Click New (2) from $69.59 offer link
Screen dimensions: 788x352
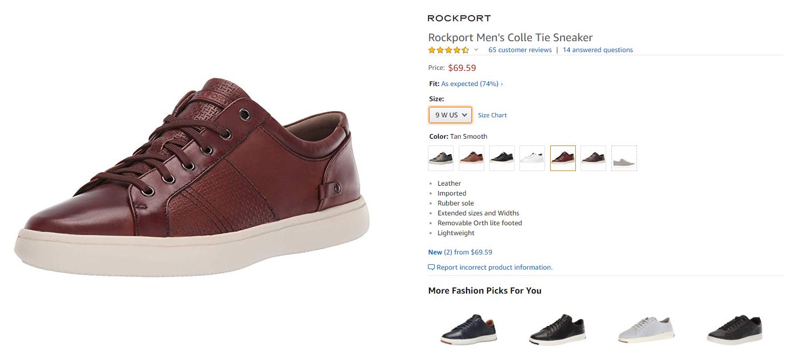(460, 252)
